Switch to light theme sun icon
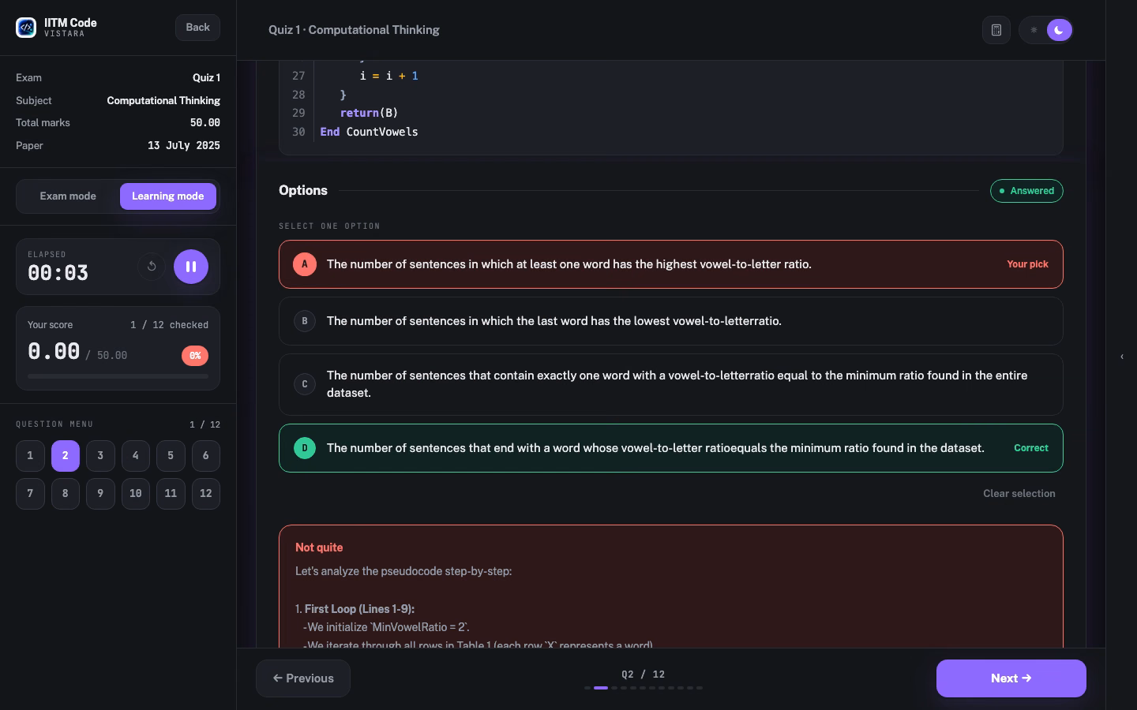1137x710 pixels. (1034, 30)
